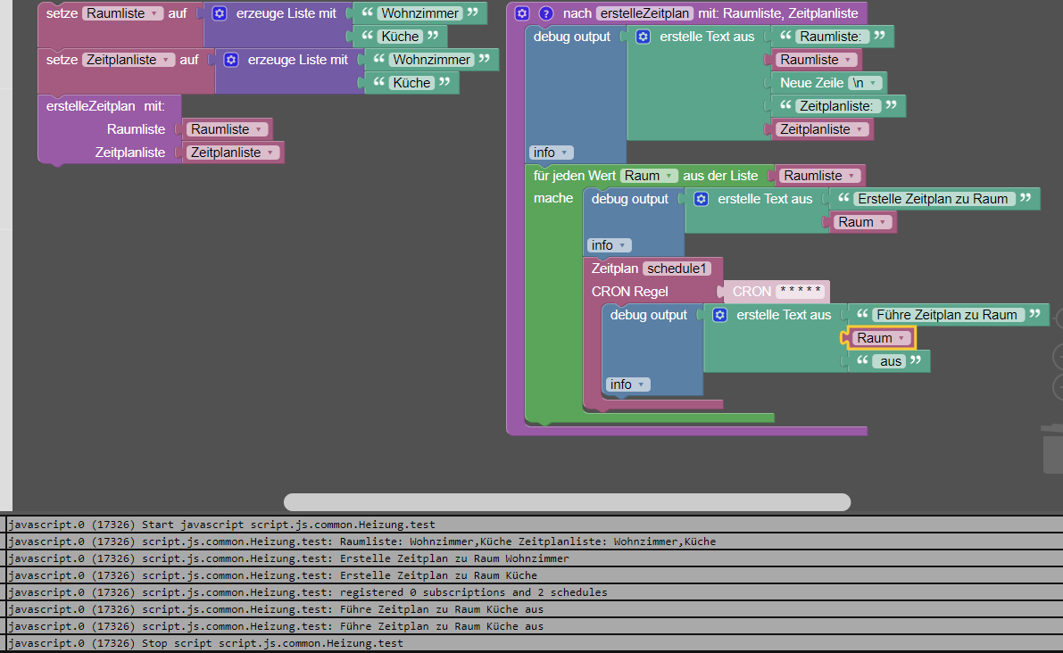Click gear icon on erstelleZeitplan function definition

point(523,13)
